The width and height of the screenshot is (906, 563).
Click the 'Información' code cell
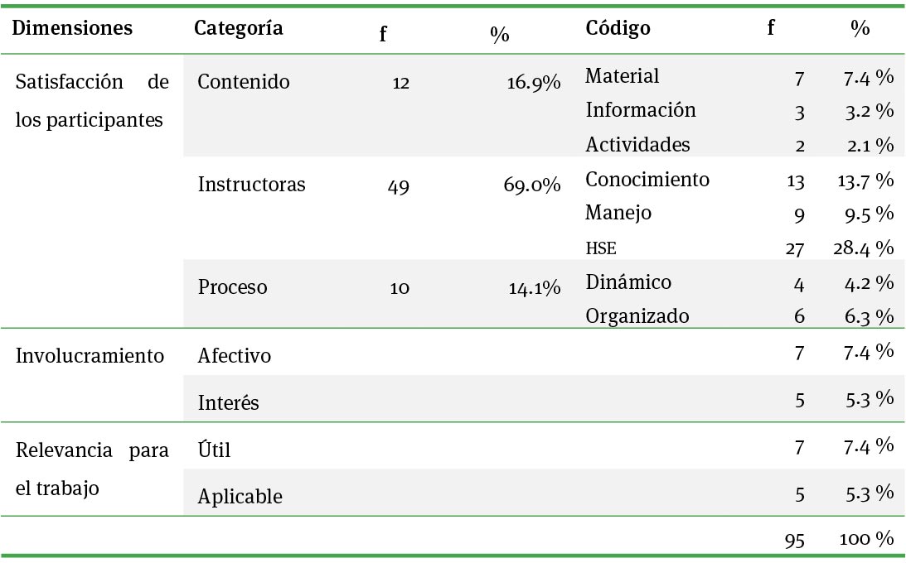[641, 110]
